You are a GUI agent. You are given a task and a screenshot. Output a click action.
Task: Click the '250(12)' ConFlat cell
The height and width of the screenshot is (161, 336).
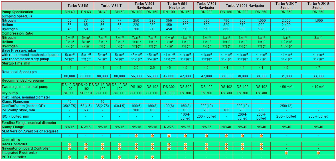point(286,106)
